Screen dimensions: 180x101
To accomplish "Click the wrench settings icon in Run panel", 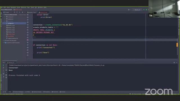I will click(3, 68).
